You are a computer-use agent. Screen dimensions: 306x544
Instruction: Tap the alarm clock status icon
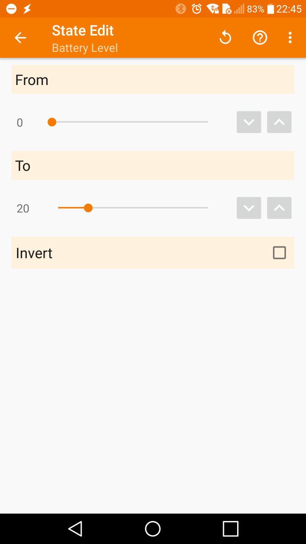pos(196,9)
